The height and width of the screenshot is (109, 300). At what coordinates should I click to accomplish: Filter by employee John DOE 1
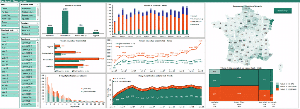(x=29, y=43)
